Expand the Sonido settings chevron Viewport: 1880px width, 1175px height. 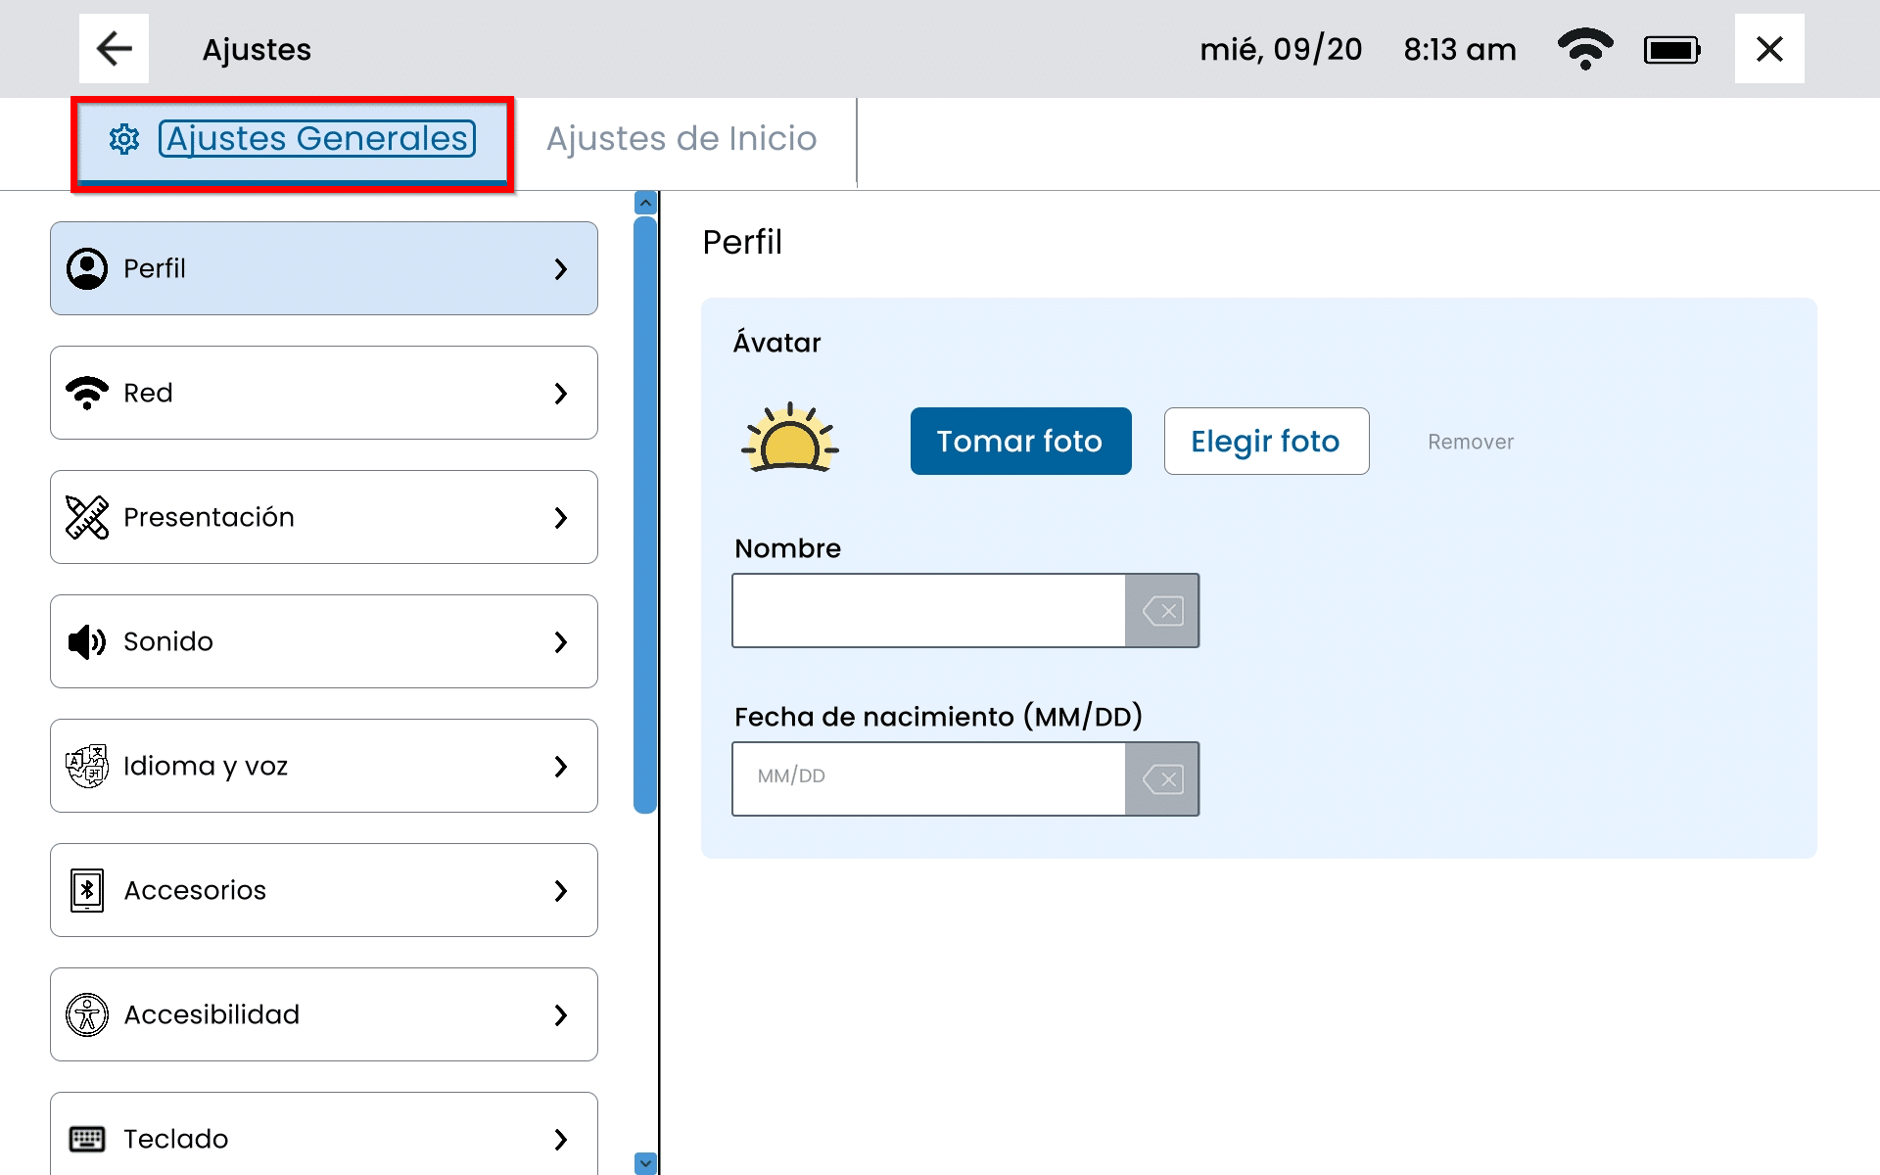(x=560, y=641)
